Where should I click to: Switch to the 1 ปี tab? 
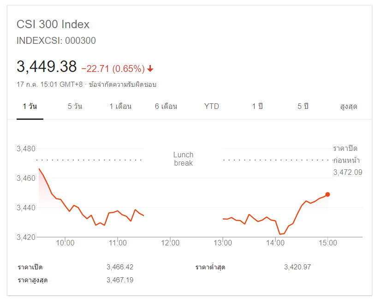(x=257, y=107)
